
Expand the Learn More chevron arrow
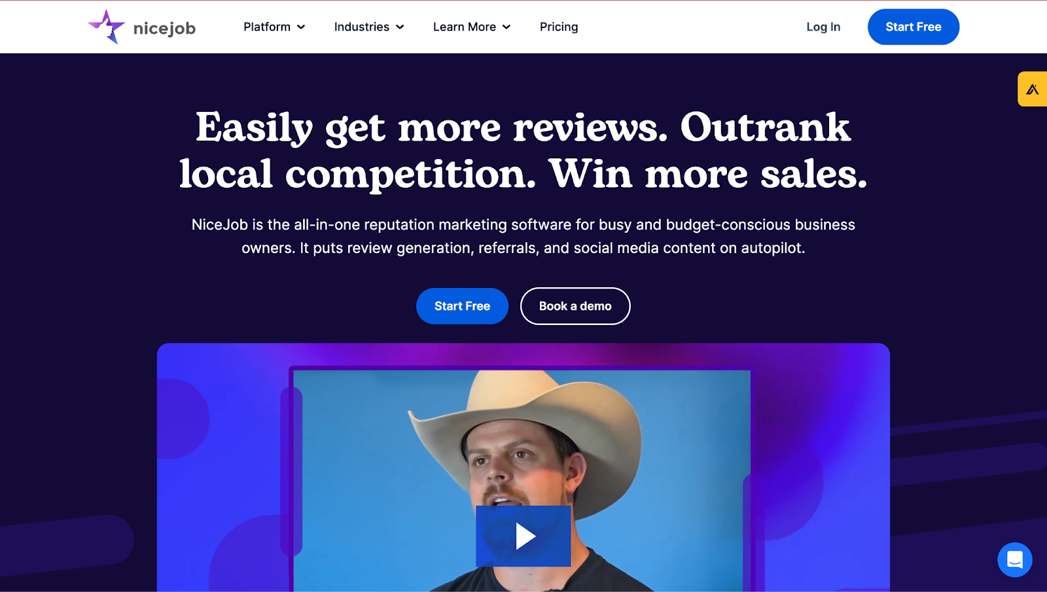[506, 27]
